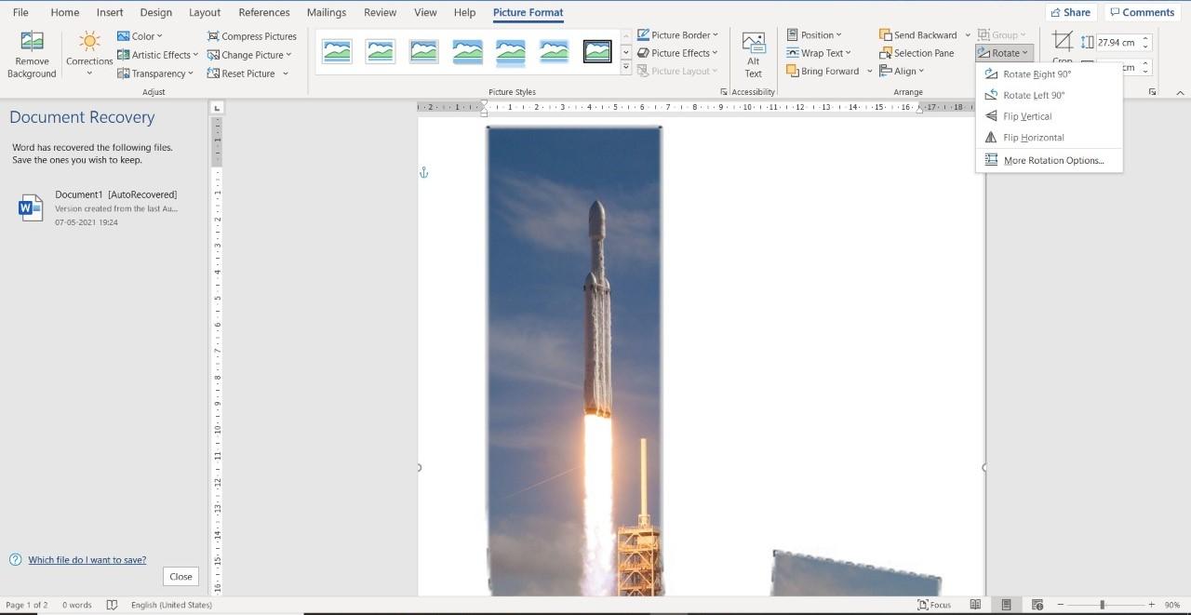Screen dimensions: 1191x615
Task: Switch to Print Layout view
Action: [x=1006, y=605]
